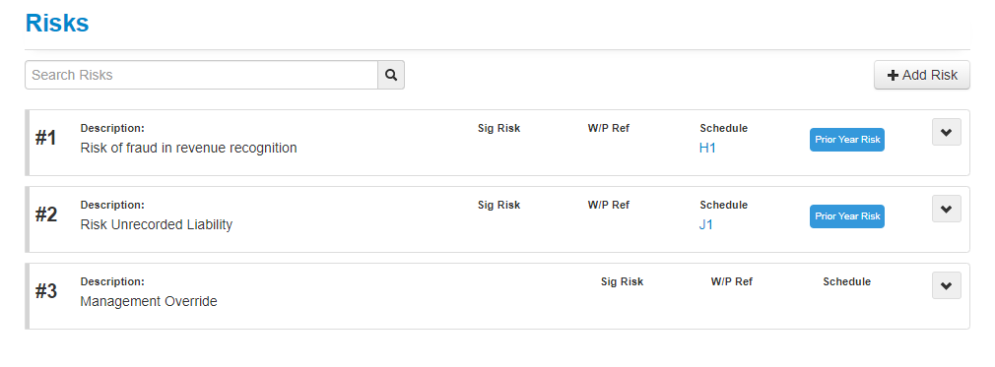
Task: Click the Add Risk button
Action: pyautogui.click(x=921, y=75)
